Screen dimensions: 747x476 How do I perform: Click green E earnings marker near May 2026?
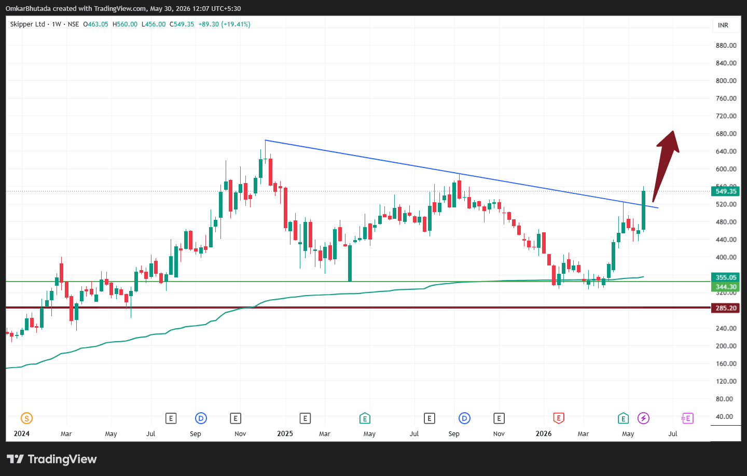pos(623,418)
